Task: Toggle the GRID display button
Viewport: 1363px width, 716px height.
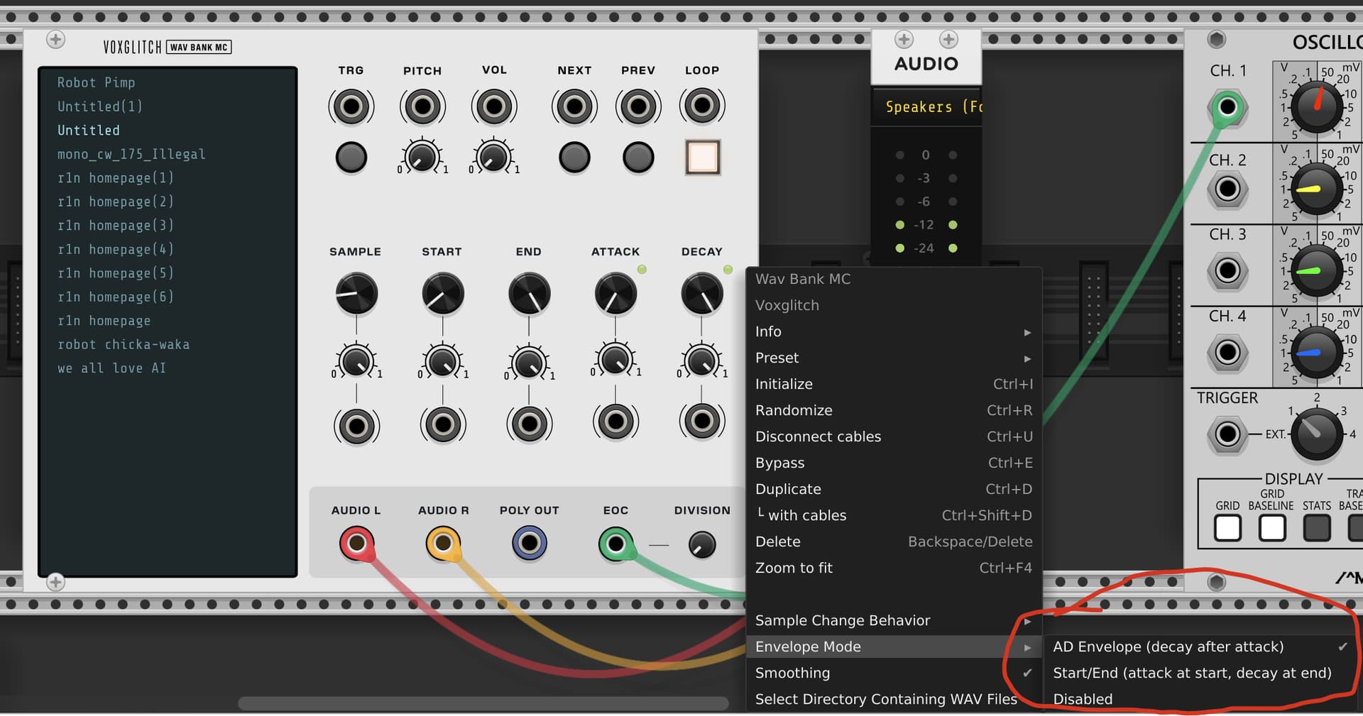Action: pos(1227,528)
